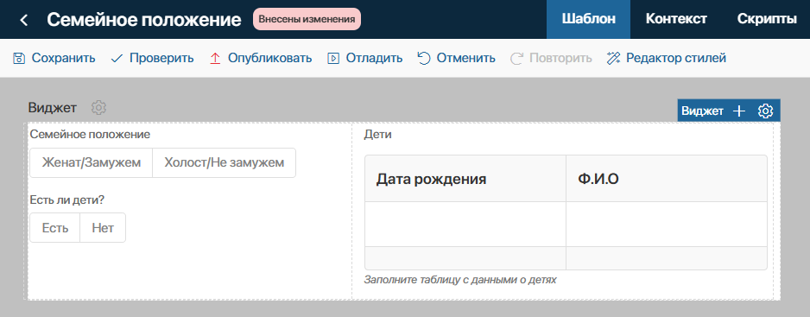Click the Дети table label
Viewport: 810px width, 317px height.
pyautogui.click(x=377, y=135)
